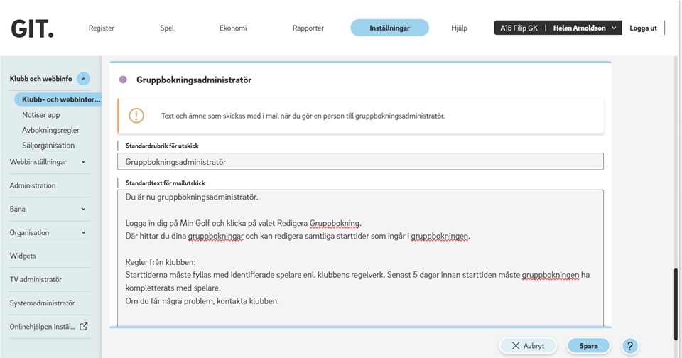Log out using Logga ut

tap(643, 28)
